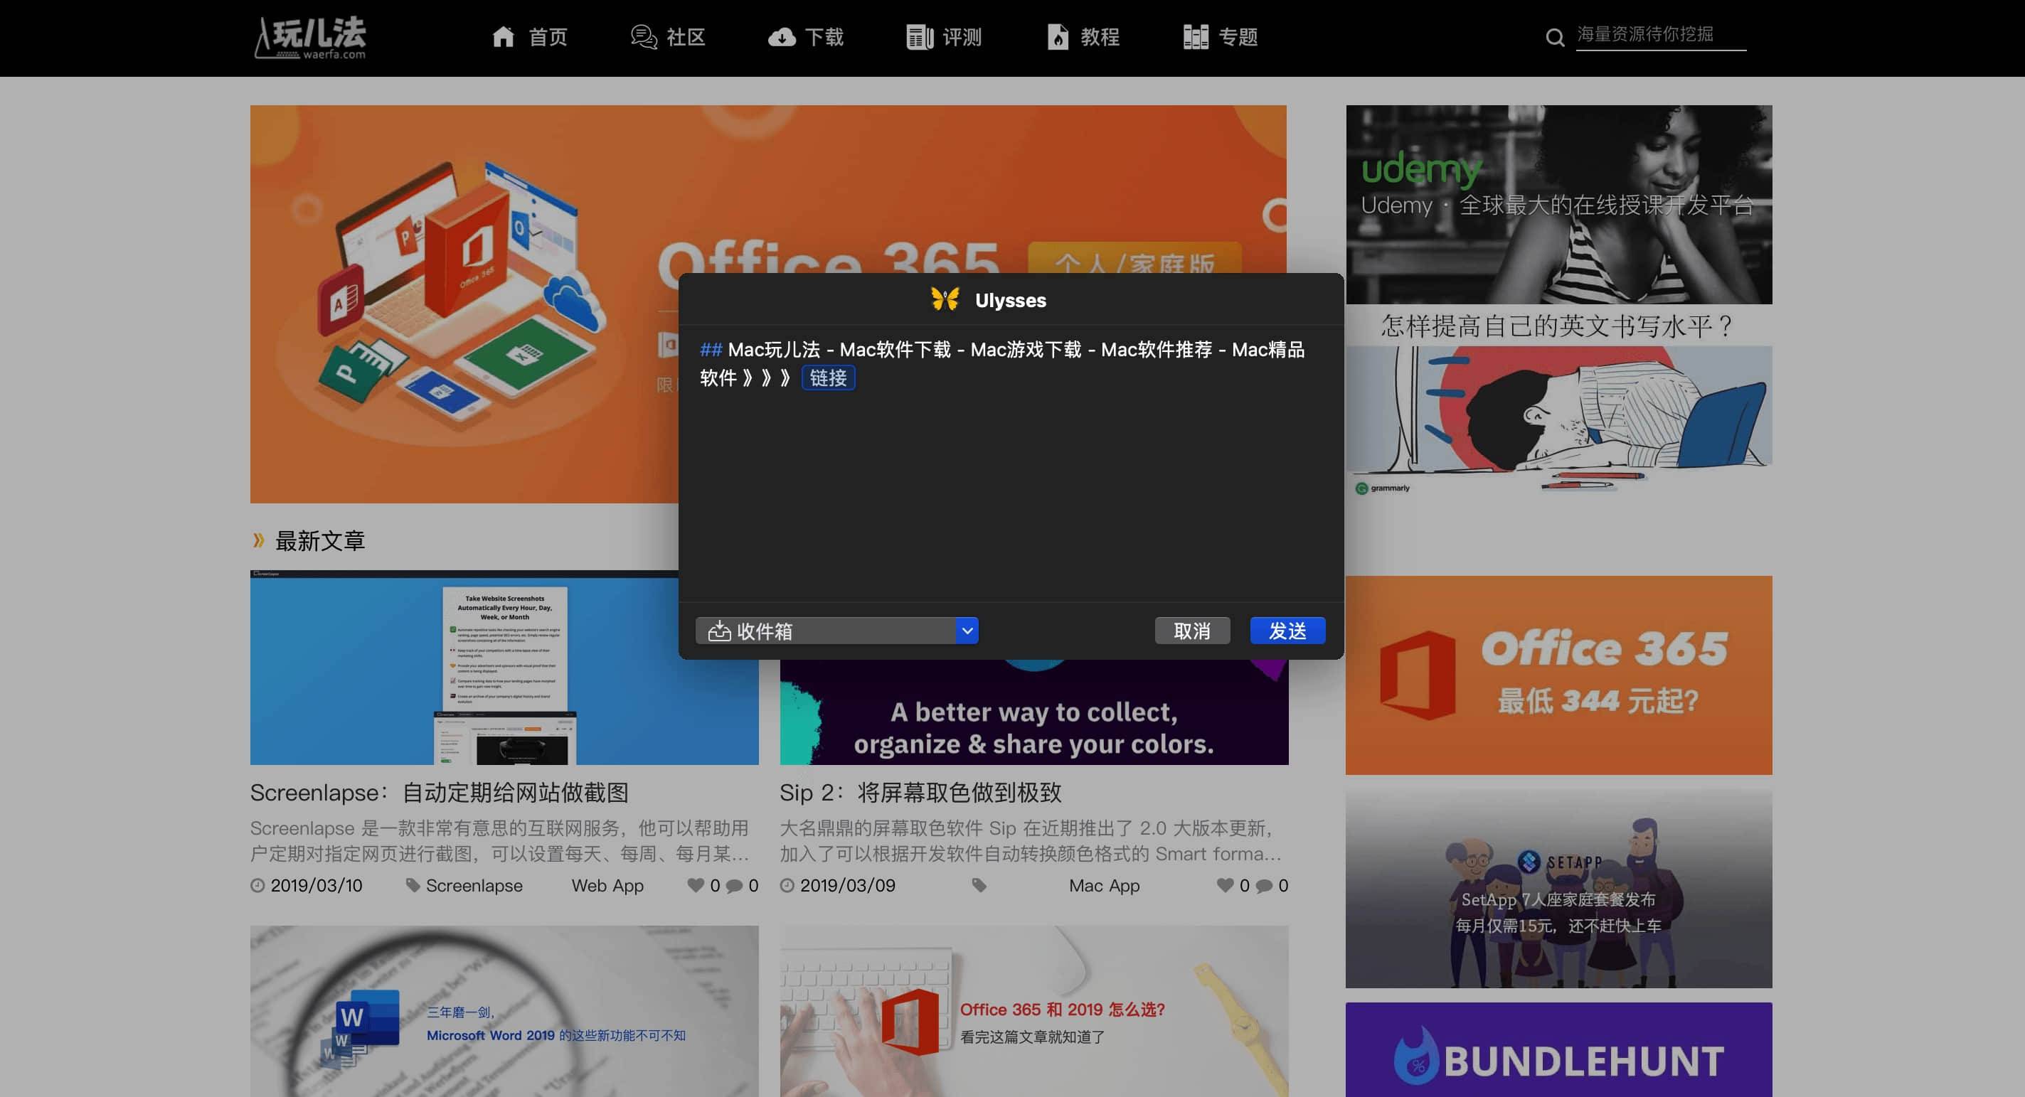This screenshot has width=2025, height=1097.
Task: Open the 评测 menu item
Action: [962, 37]
